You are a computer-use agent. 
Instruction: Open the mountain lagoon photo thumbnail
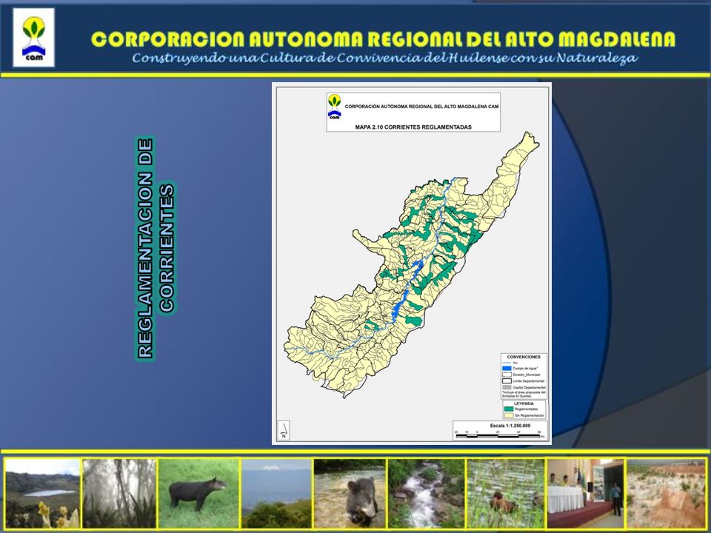click(x=43, y=494)
